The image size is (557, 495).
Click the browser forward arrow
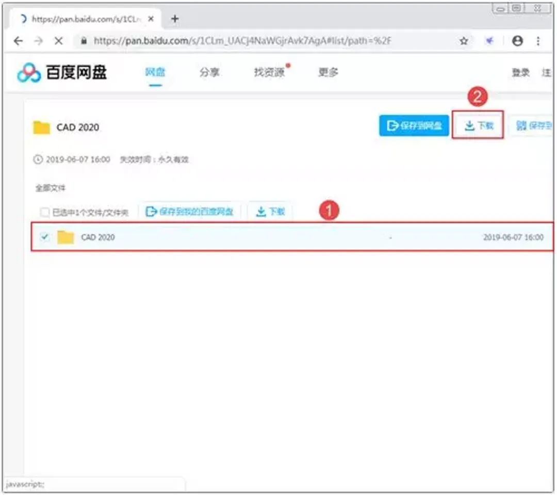point(38,41)
